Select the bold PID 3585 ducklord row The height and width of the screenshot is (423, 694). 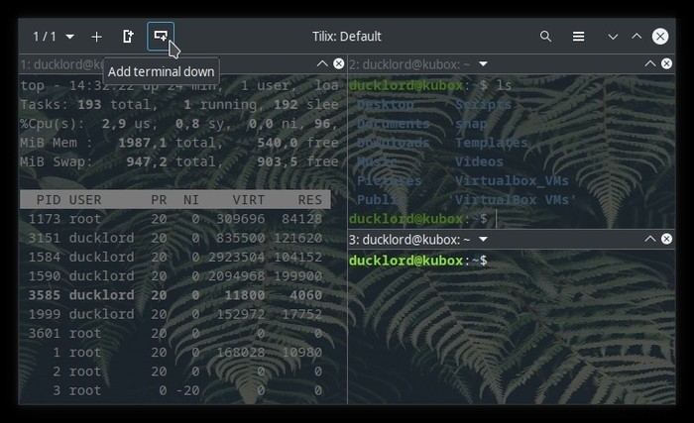click(x=175, y=295)
